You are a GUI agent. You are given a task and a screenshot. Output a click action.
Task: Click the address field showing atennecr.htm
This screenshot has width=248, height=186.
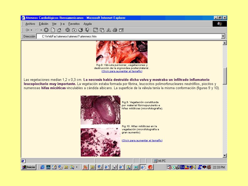point(129,36)
